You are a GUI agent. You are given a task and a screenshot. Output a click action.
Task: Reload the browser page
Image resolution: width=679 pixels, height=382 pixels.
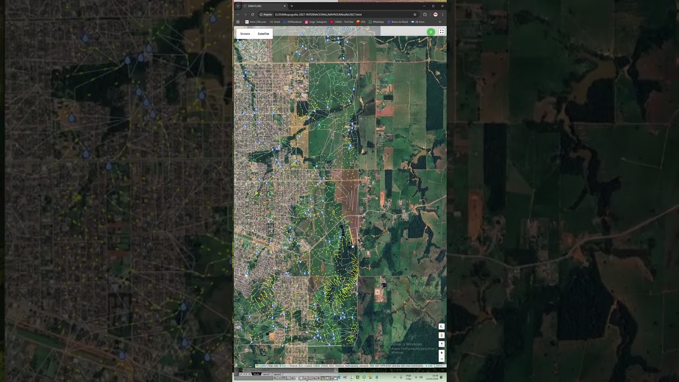tap(253, 14)
